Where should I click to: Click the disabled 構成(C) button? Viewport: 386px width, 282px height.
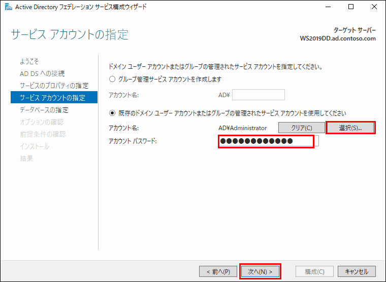coord(314,271)
